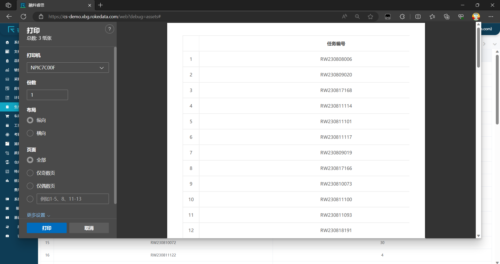Click the 统计 bar chart icon in sidebar
The width and height of the screenshot is (500, 264).
[7, 180]
